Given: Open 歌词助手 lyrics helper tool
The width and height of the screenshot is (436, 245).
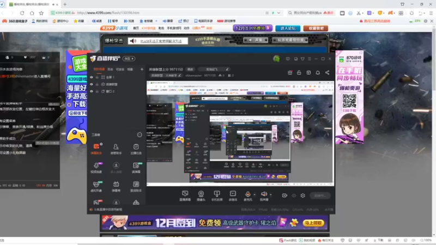Looking at the screenshot, I should (136, 186).
